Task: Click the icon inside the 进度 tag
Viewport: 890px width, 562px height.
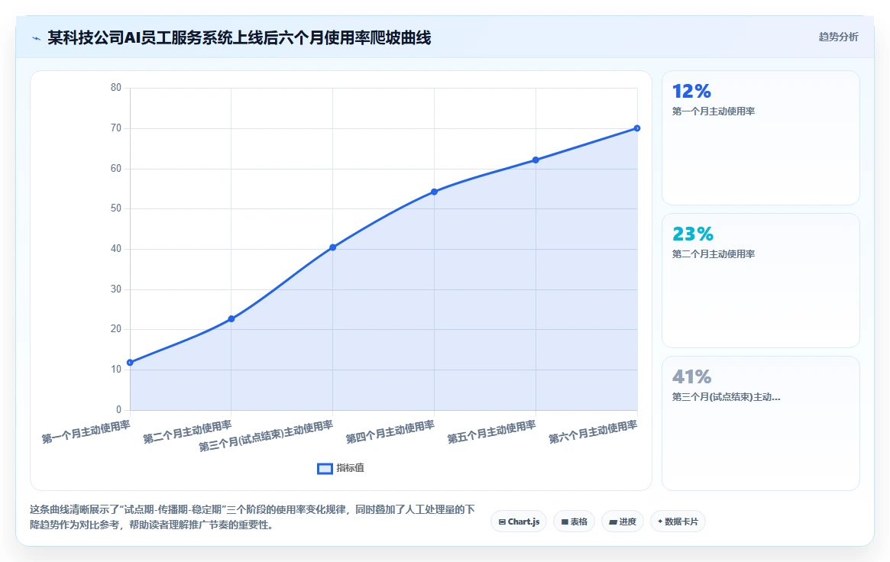Action: [x=613, y=522]
